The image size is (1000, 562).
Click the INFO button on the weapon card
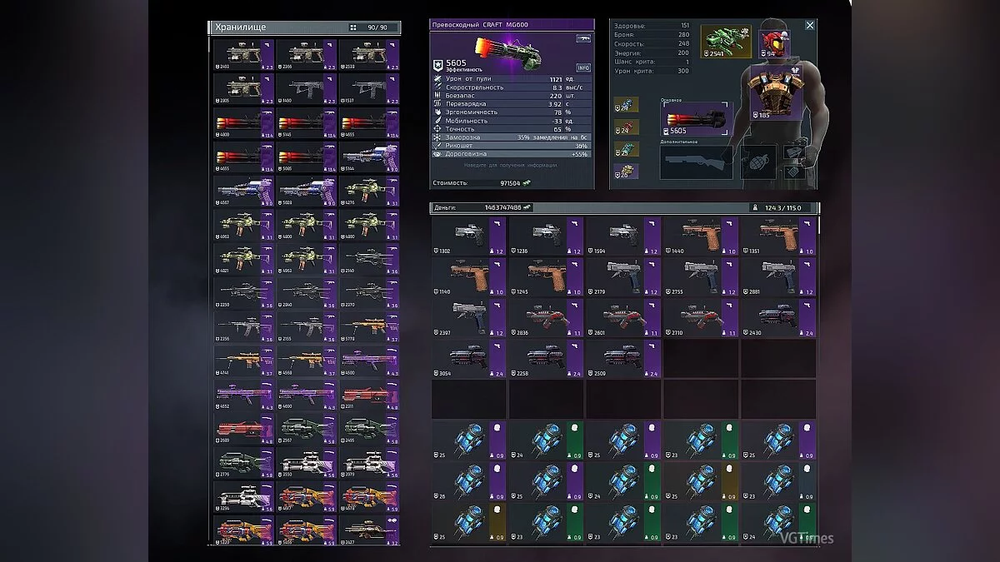click(583, 67)
